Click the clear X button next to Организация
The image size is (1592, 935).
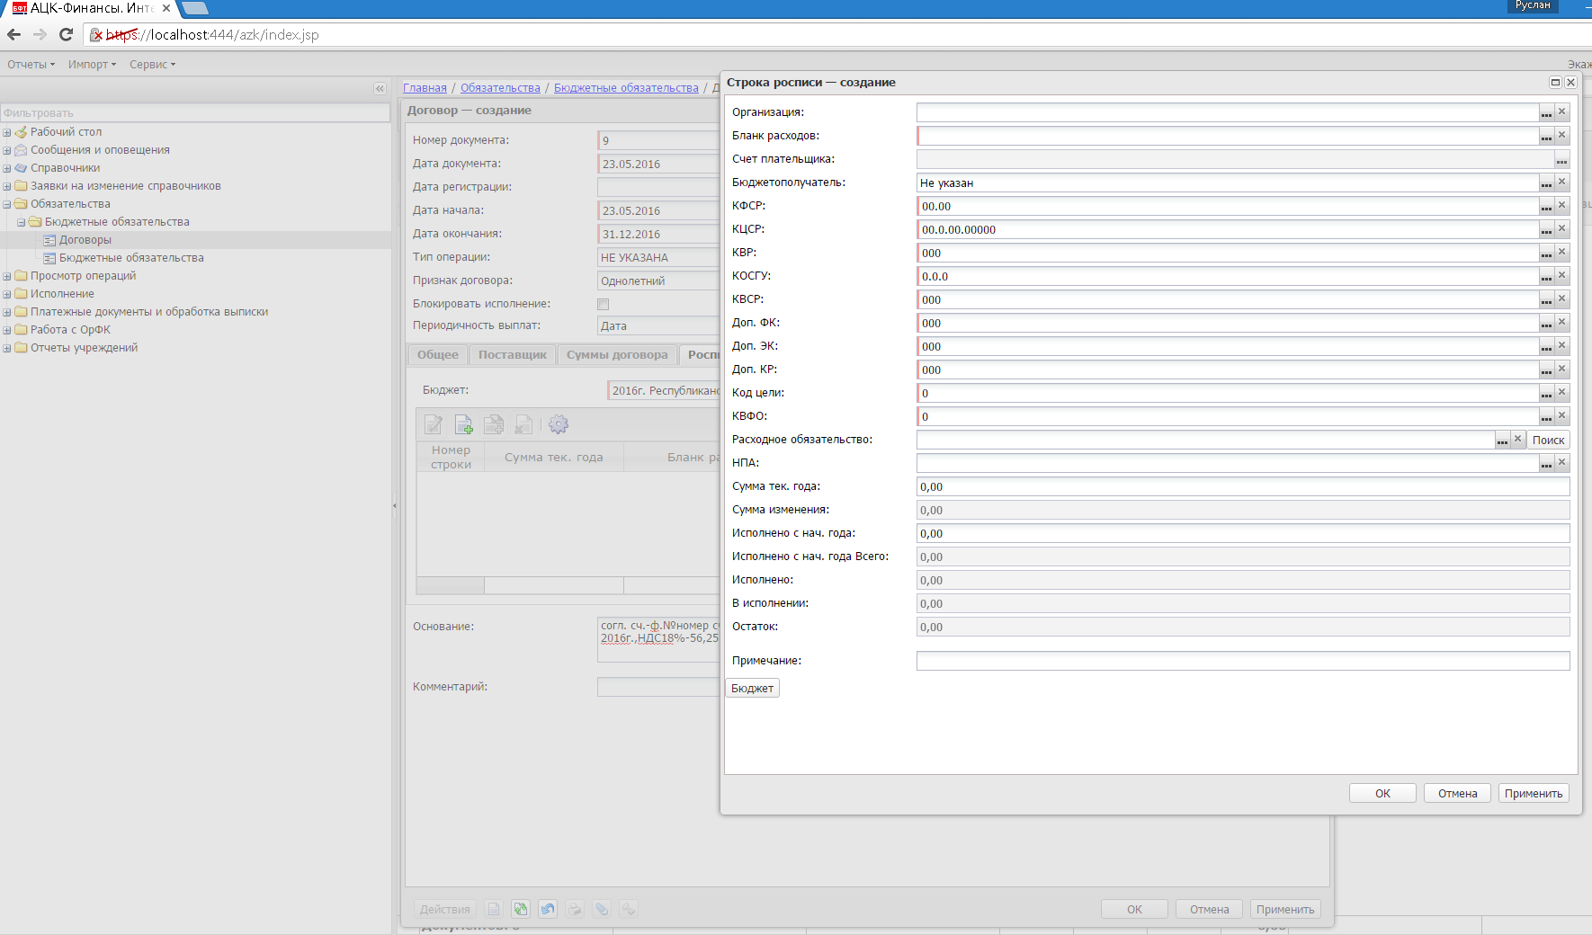[1562, 112]
